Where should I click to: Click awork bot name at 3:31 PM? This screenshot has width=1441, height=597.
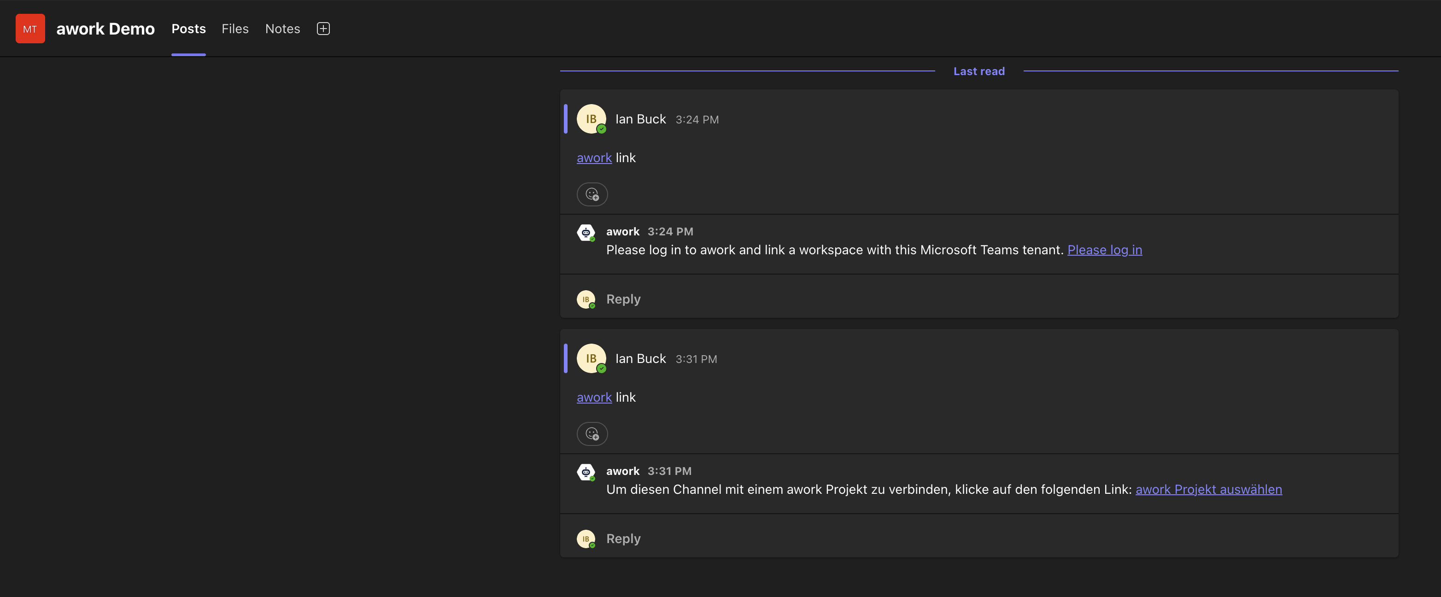pos(623,470)
